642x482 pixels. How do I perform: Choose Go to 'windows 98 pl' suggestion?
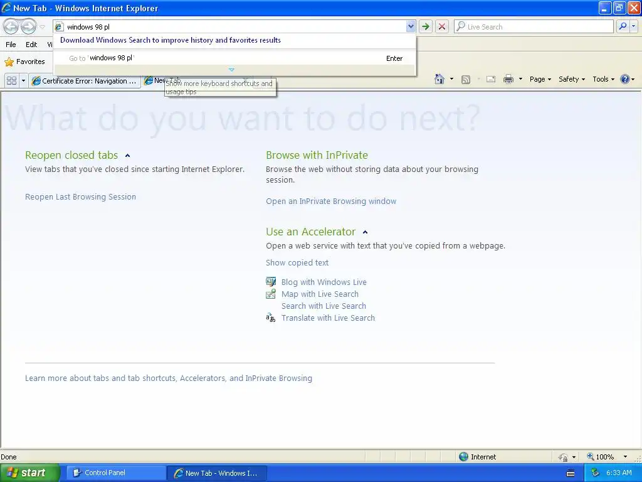coord(234,58)
